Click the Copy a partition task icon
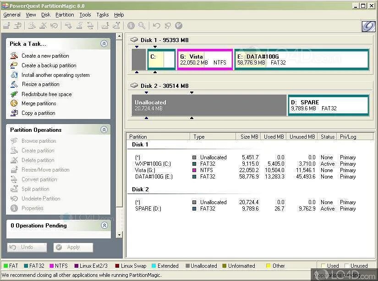378x281 pixels. 14,113
